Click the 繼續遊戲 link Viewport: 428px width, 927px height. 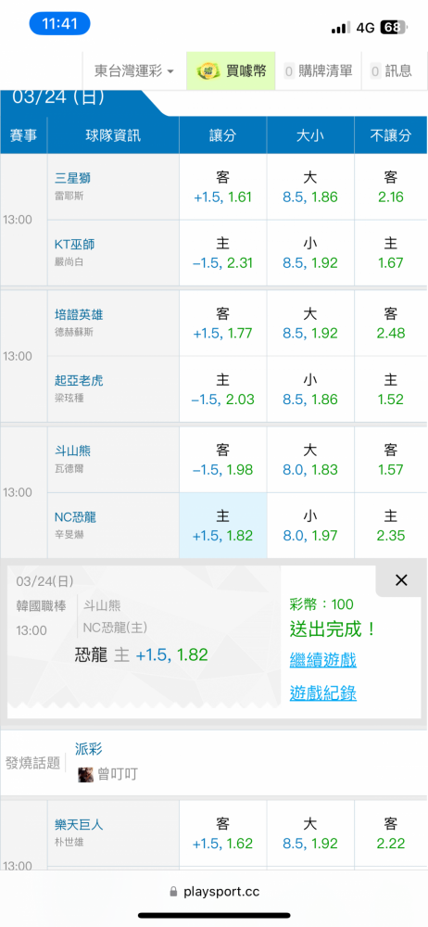322,660
